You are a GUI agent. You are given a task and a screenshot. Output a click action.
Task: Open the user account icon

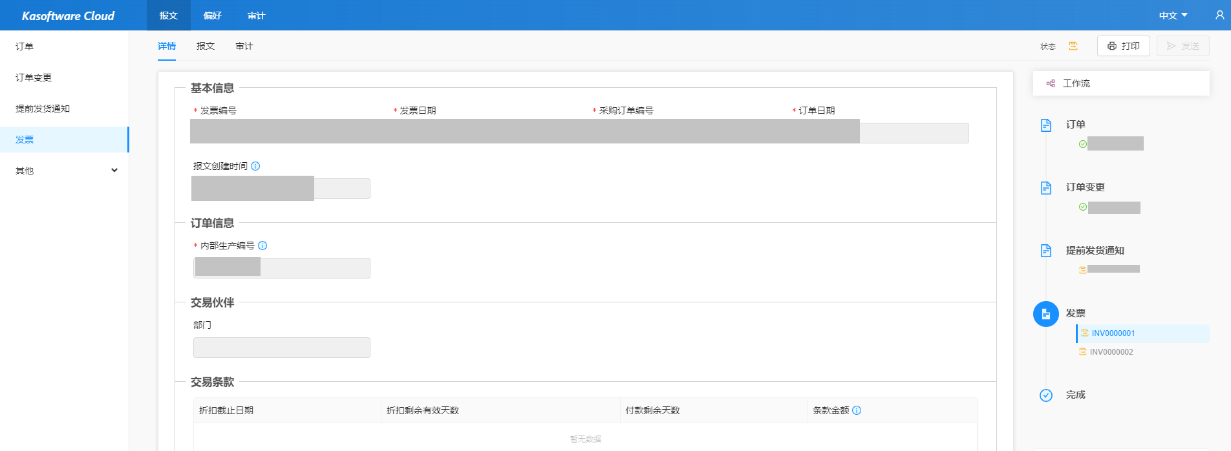[1219, 15]
